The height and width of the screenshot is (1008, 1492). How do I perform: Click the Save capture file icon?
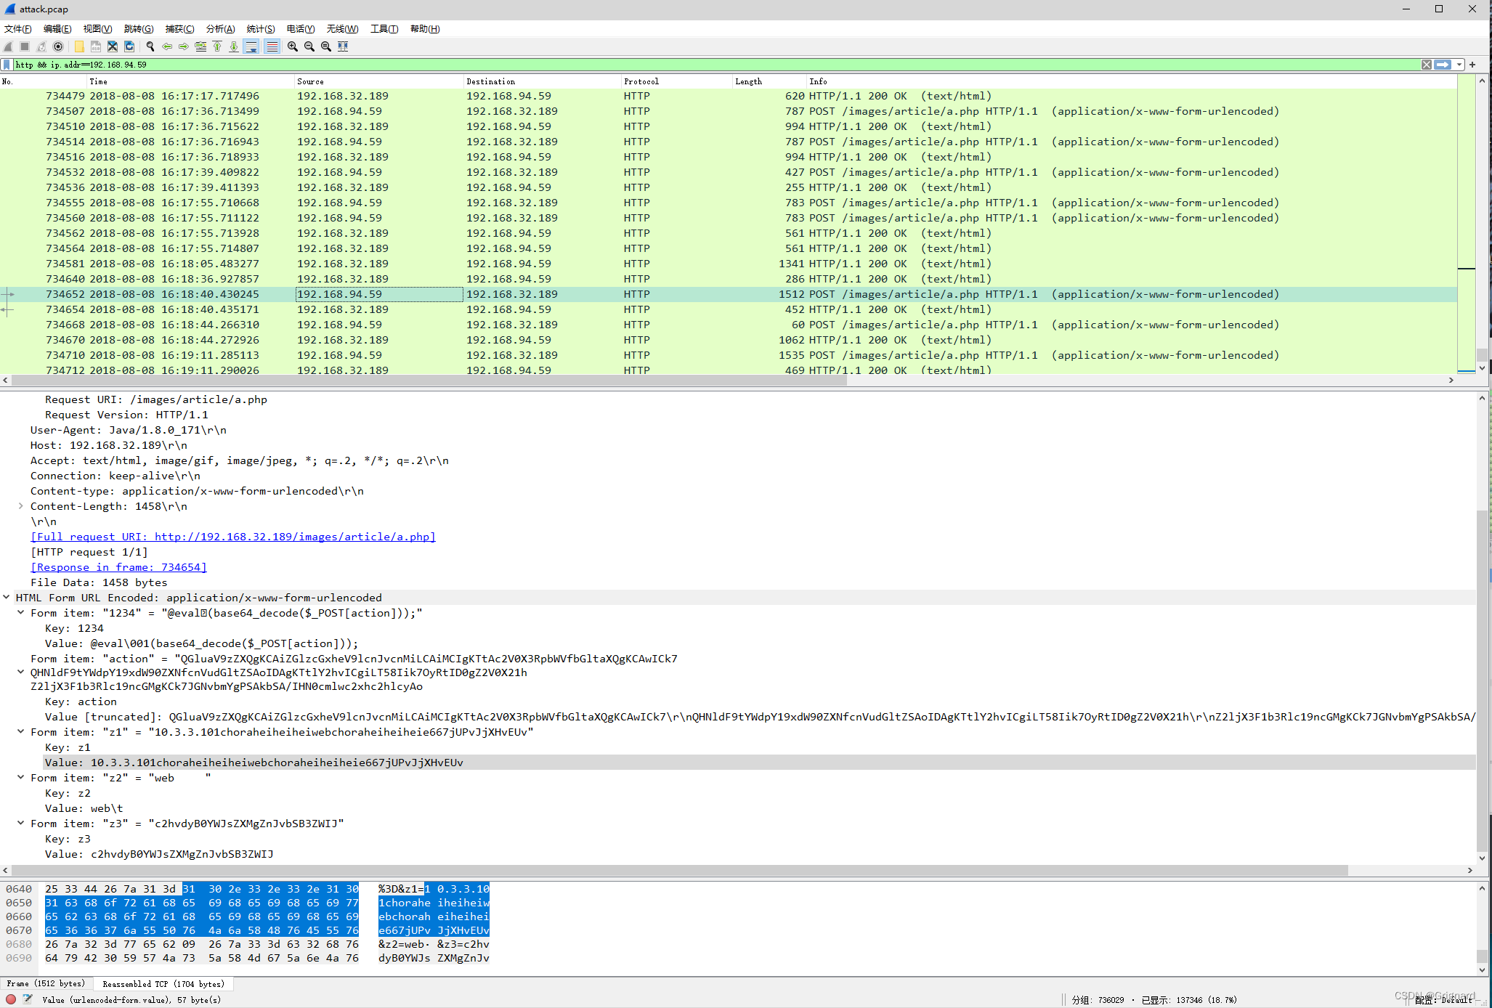click(96, 46)
